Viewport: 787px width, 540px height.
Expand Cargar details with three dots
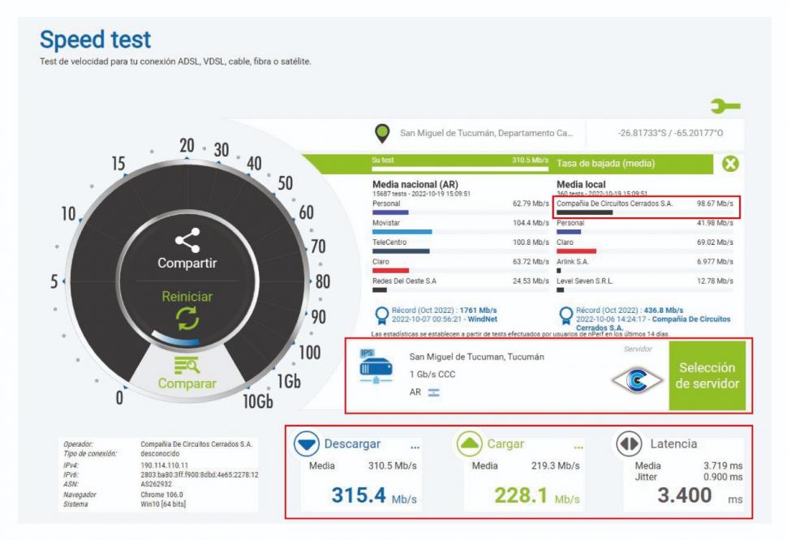[x=578, y=446]
